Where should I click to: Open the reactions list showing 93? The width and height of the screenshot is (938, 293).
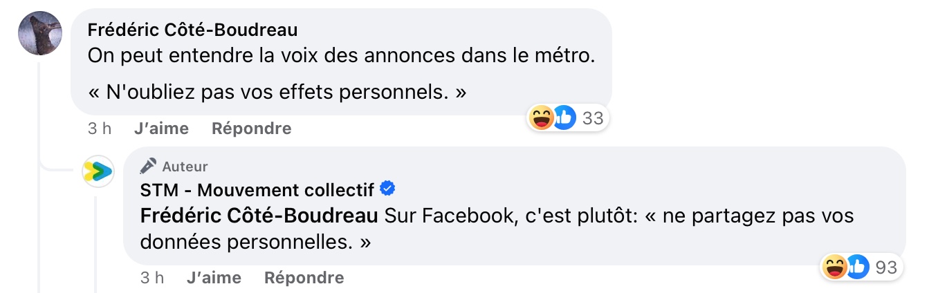[886, 267]
